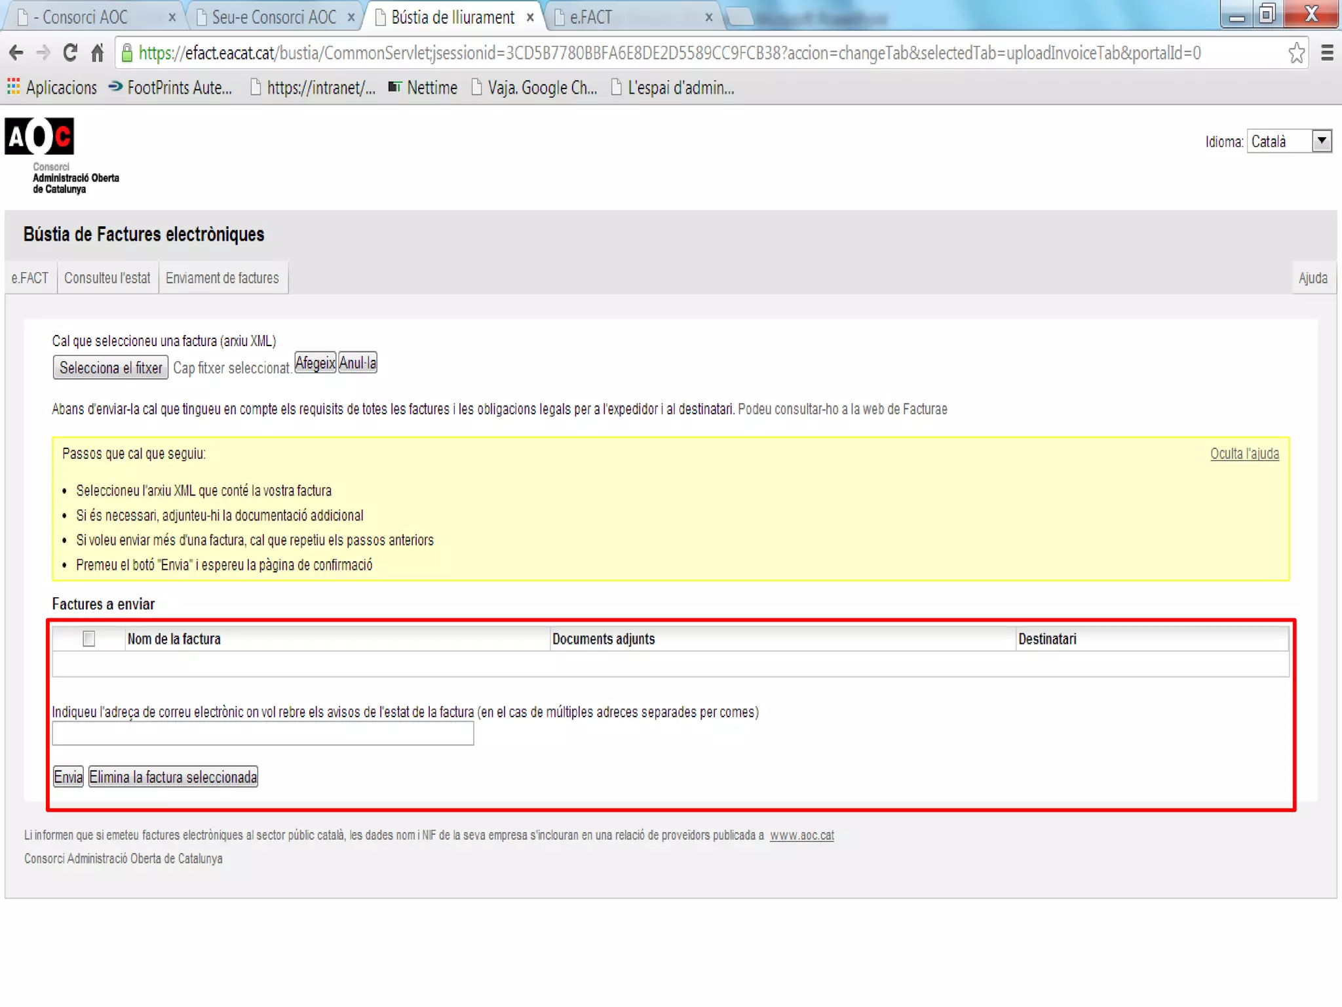This screenshot has height=1007, width=1342.
Task: Reload the page with refresh icon
Action: click(x=70, y=53)
